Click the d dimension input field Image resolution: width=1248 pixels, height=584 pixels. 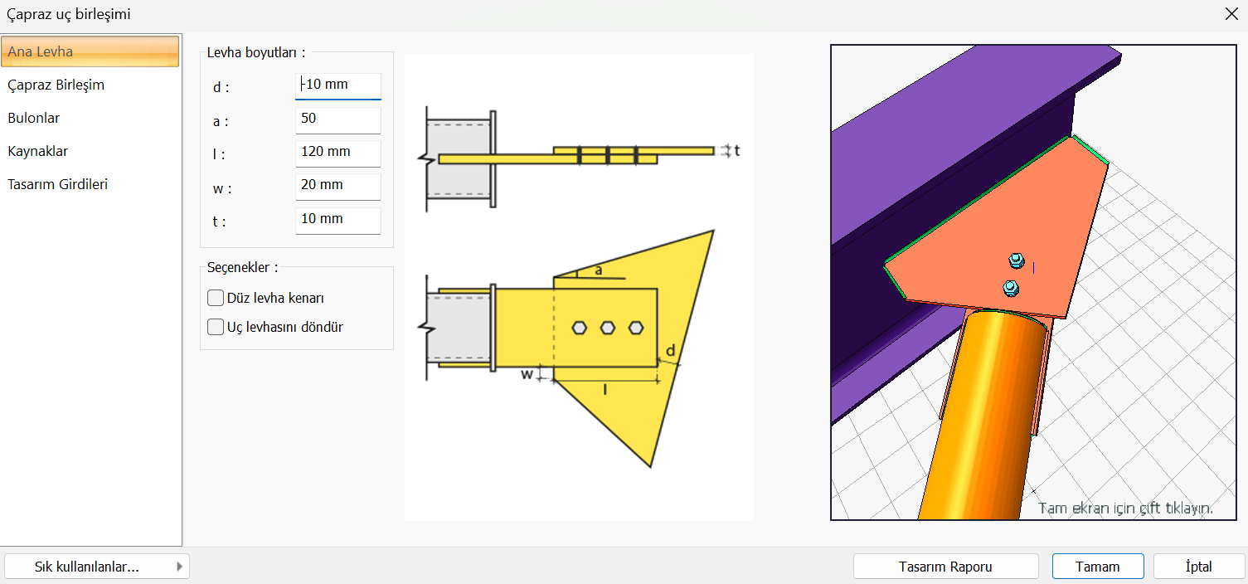point(337,85)
